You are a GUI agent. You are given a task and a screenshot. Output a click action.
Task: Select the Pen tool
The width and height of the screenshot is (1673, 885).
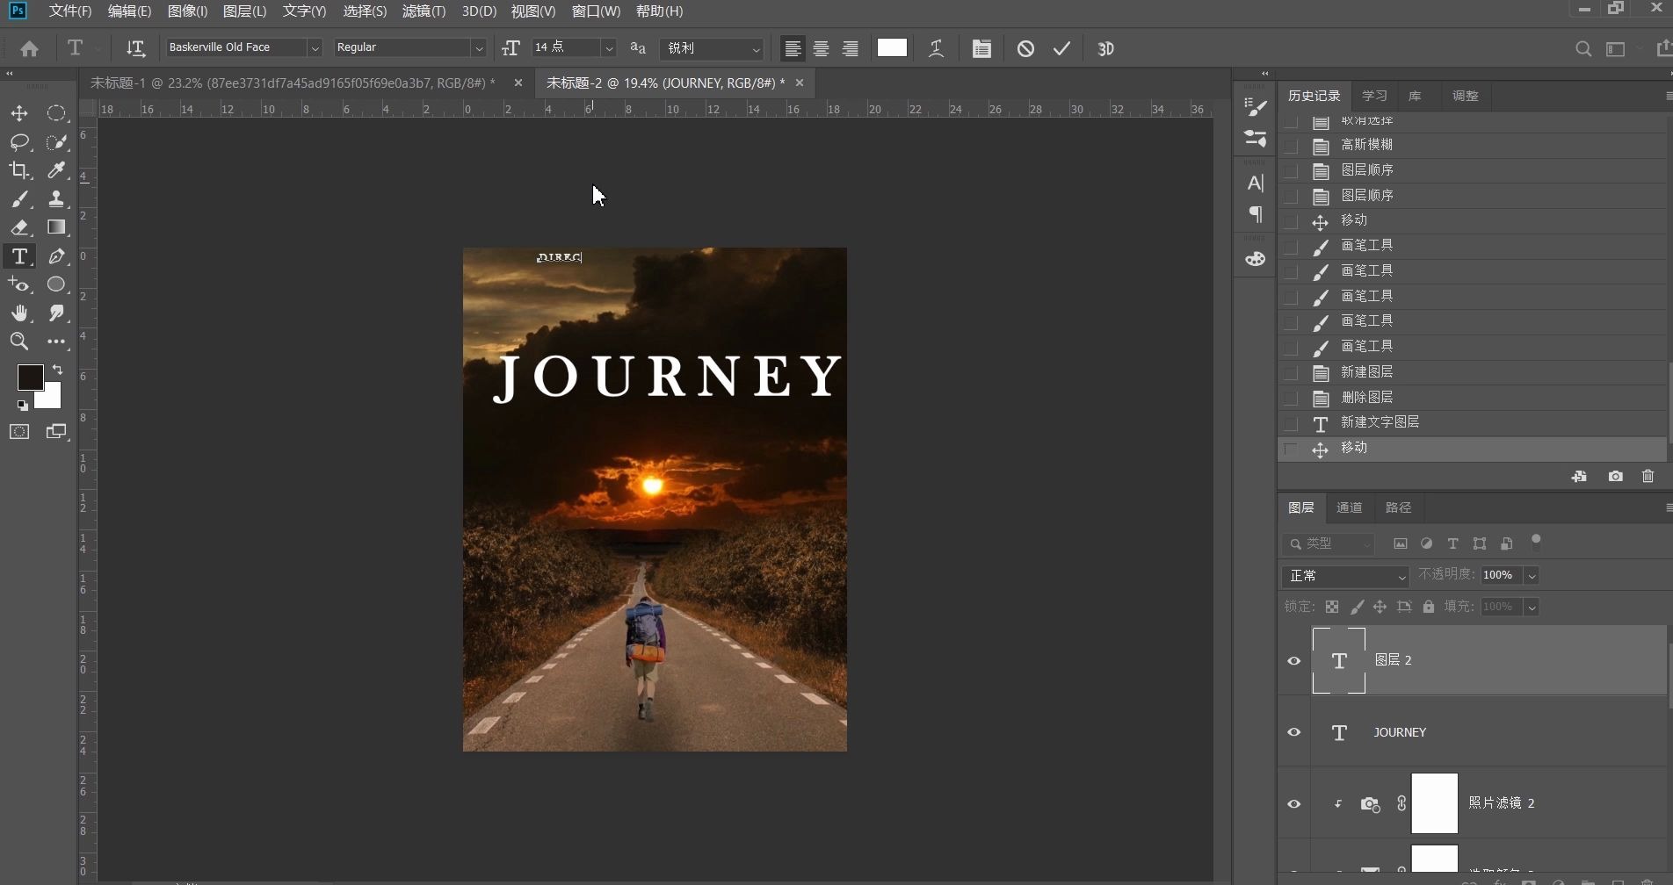[x=56, y=256]
